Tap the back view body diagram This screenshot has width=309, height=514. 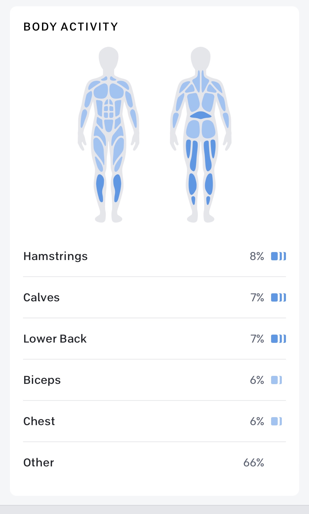pyautogui.click(x=201, y=135)
